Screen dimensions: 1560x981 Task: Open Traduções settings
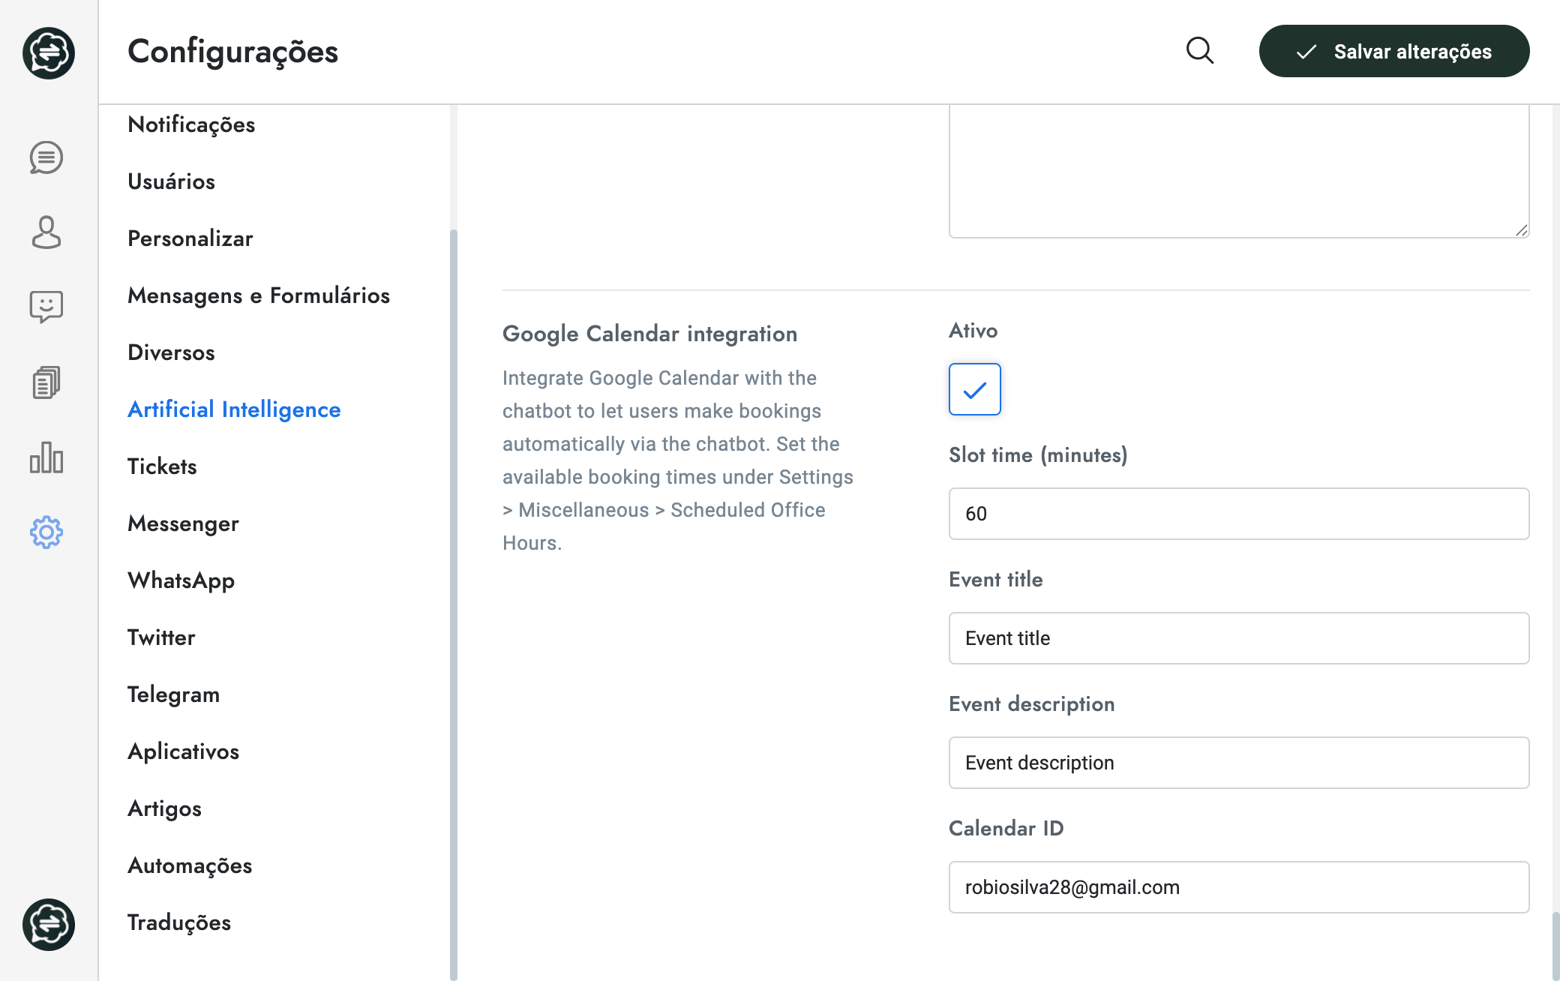click(179, 922)
